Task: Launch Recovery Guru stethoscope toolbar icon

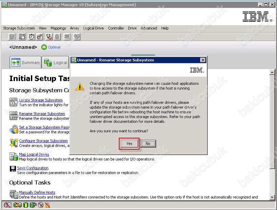Action: point(49,37)
